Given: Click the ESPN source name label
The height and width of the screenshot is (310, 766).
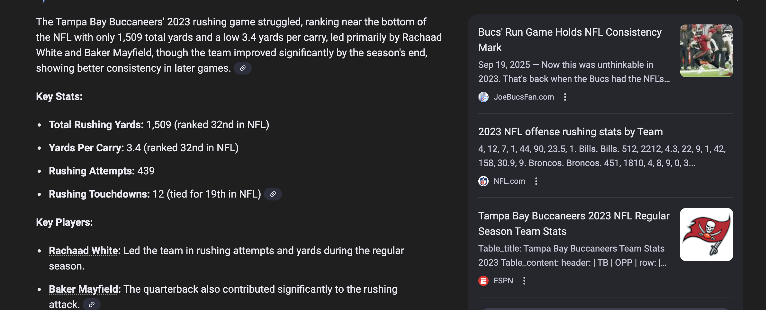Looking at the screenshot, I should click(503, 281).
